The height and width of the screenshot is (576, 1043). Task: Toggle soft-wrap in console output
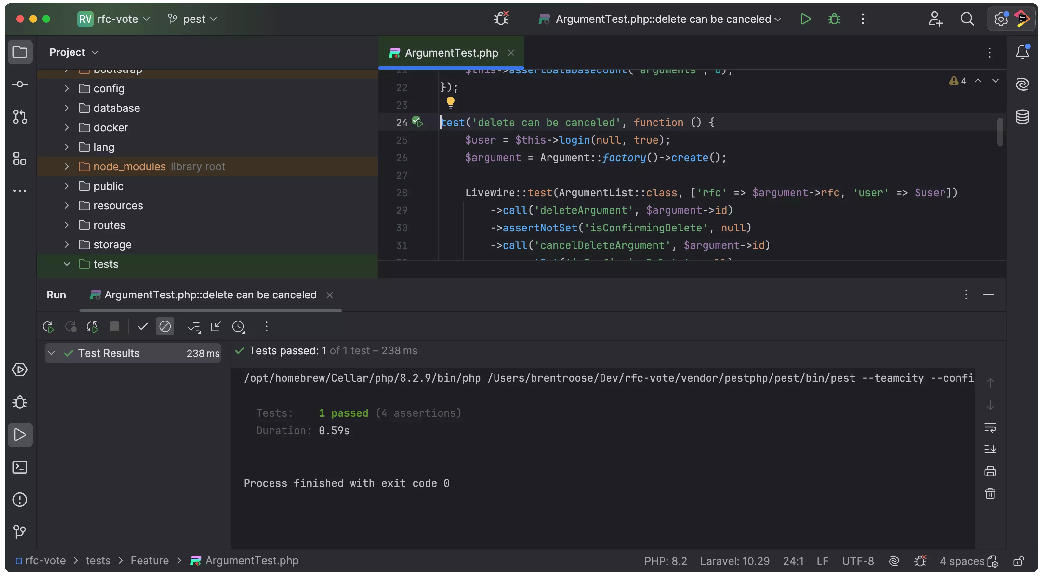[990, 427]
